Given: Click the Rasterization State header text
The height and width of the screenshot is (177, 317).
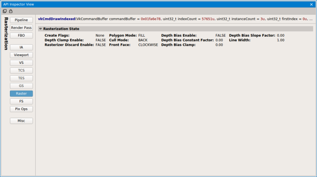Looking at the screenshot, I should coord(61,29).
